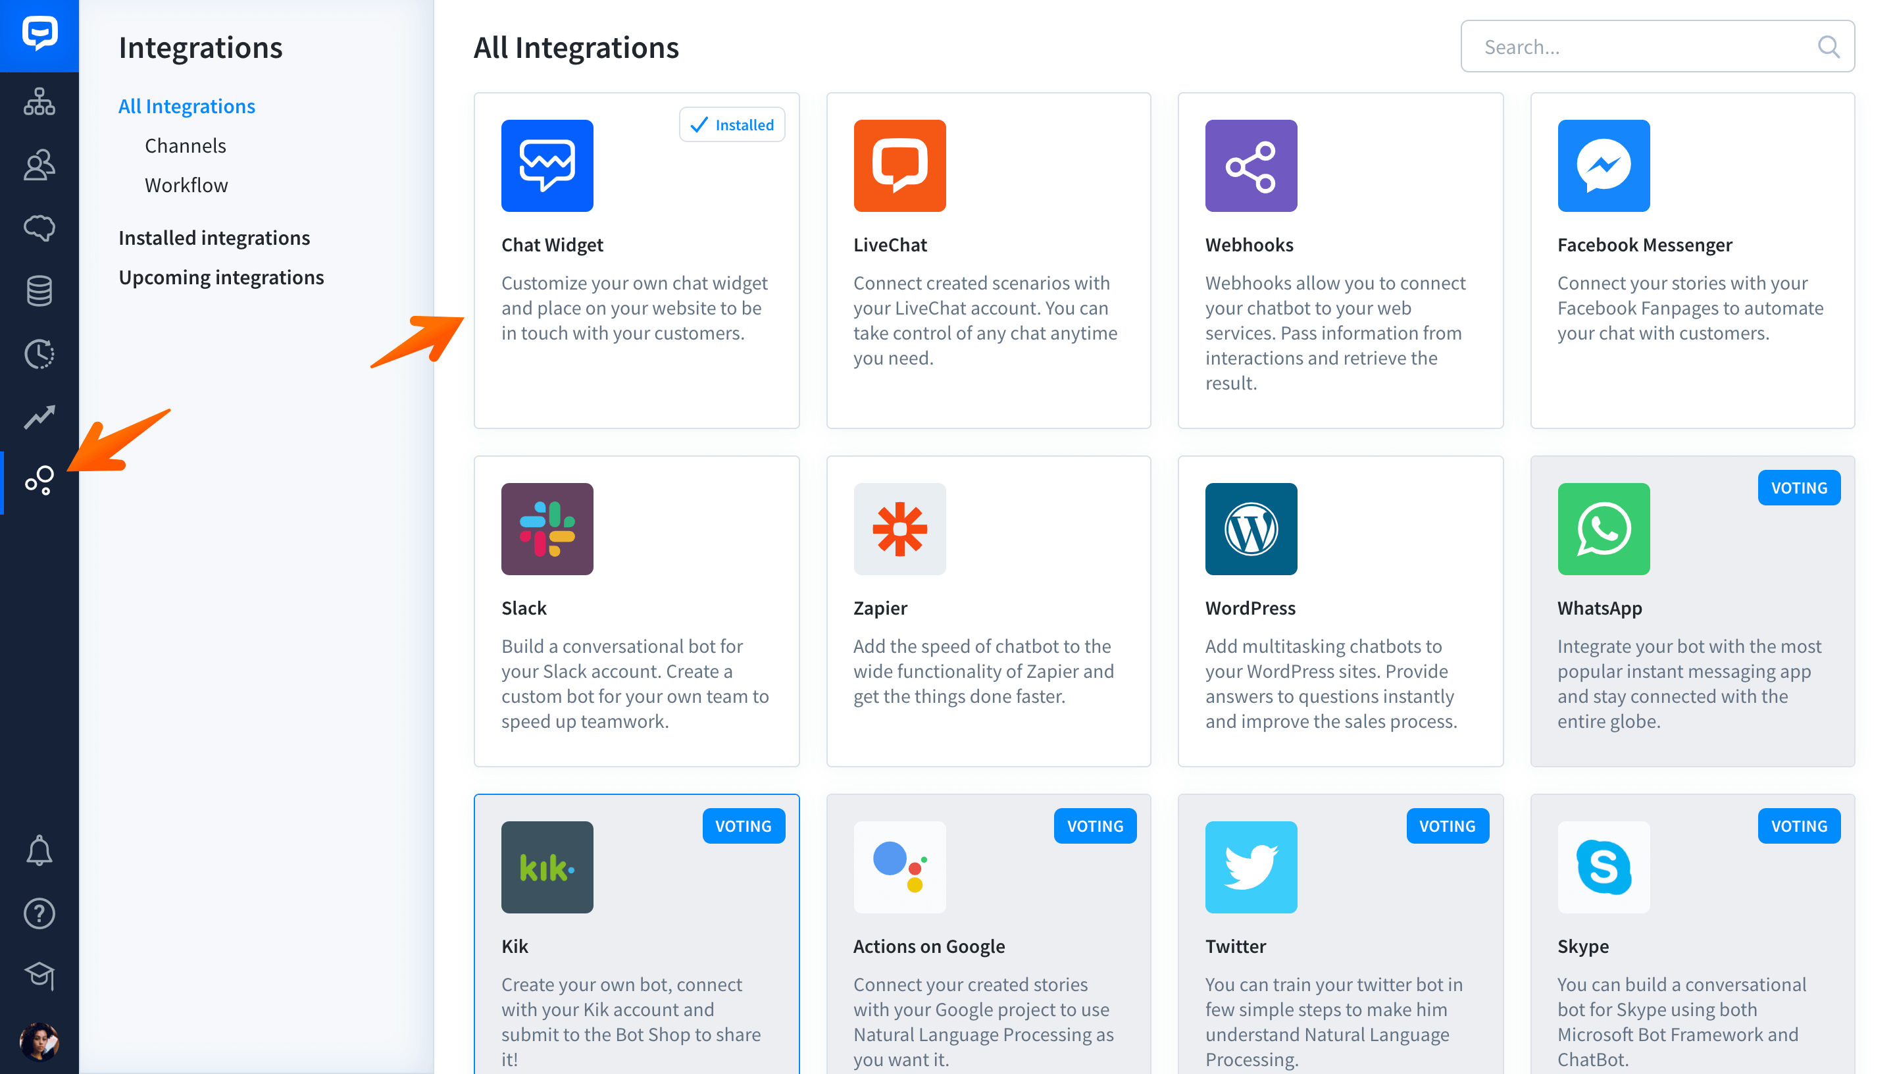Open the Users icon in sidebar
The image size is (1895, 1074).
click(39, 165)
